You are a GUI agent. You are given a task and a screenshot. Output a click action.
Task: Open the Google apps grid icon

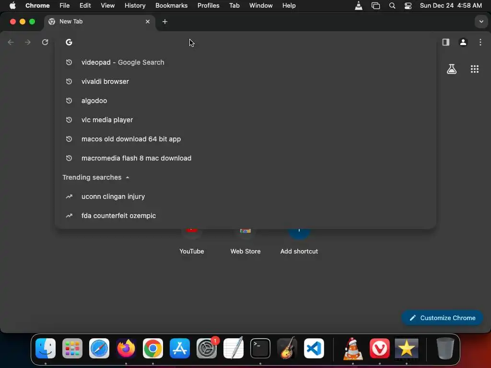(475, 69)
